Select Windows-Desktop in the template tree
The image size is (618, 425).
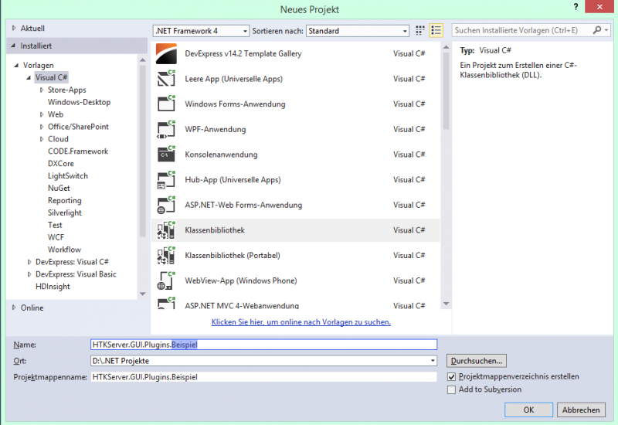(x=79, y=102)
